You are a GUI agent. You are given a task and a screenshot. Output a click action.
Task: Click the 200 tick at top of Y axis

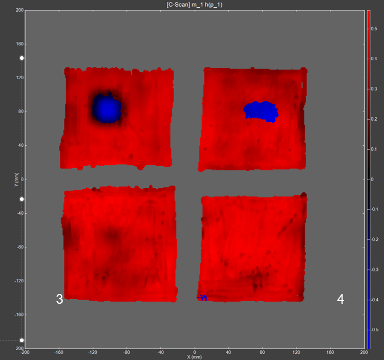(x=19, y=10)
